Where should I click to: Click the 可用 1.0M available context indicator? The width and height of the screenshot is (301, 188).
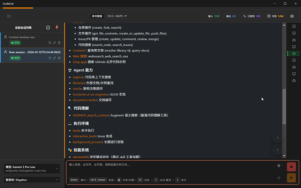click(275, 16)
